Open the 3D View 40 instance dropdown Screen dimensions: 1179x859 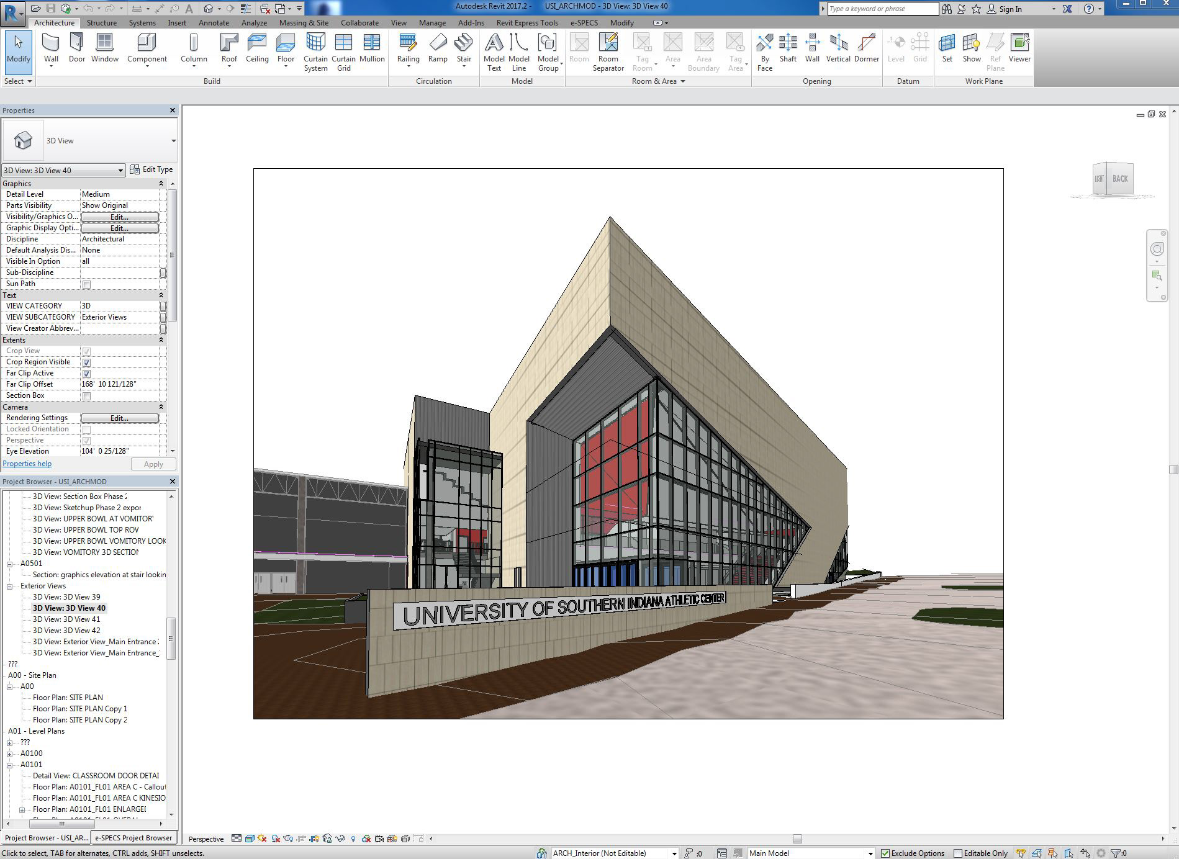point(120,171)
